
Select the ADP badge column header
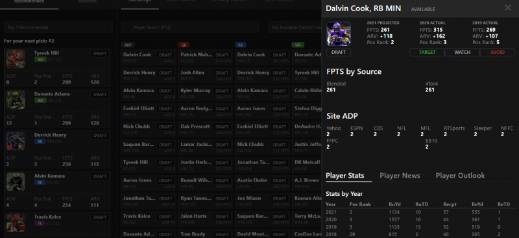coord(128,45)
